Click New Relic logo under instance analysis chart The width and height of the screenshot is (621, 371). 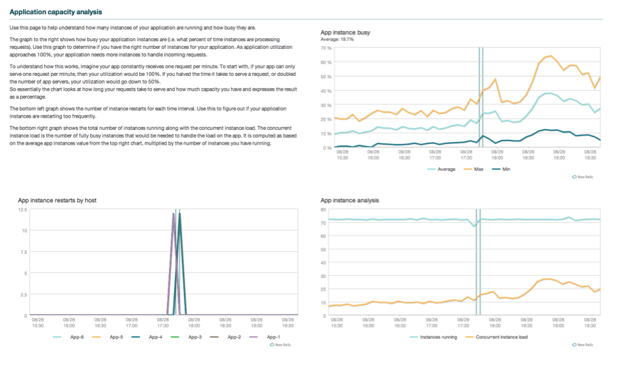point(583,345)
